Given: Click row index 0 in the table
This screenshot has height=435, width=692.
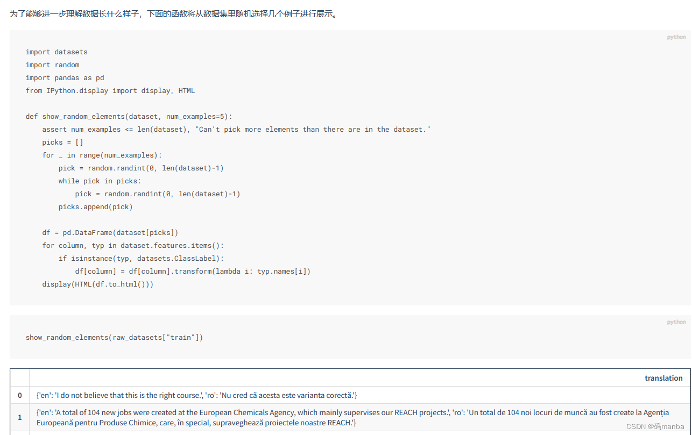Looking at the screenshot, I should (x=20, y=395).
